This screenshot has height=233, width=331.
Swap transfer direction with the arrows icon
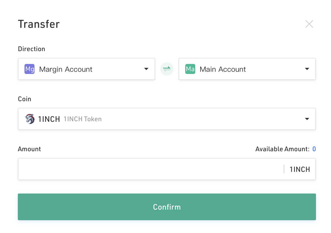click(x=167, y=69)
